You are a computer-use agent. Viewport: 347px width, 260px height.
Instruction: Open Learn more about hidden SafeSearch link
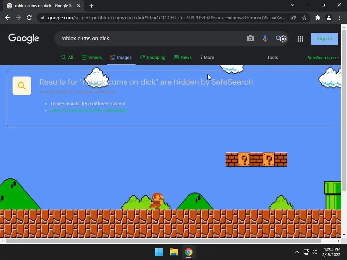click(88, 110)
